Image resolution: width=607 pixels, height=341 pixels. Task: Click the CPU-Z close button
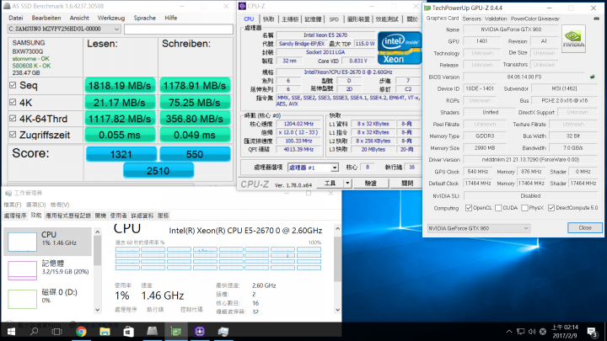[406, 184]
